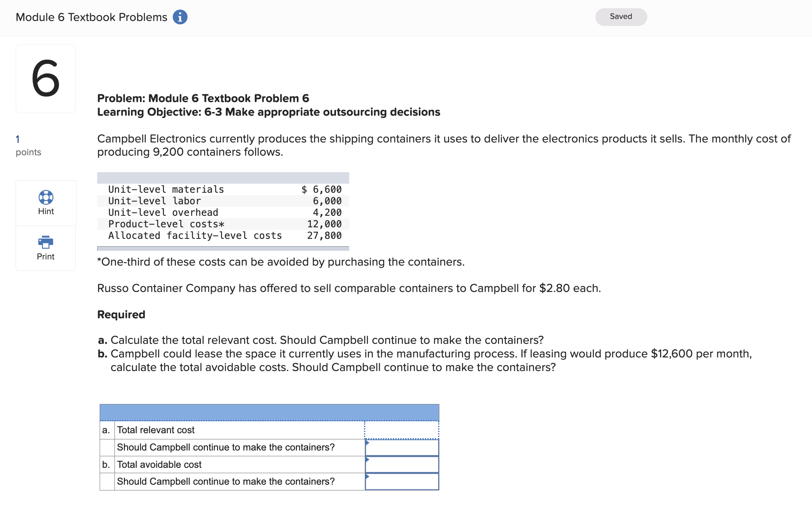
Task: Open dropdown for part a make-containers answer
Action: 401,448
